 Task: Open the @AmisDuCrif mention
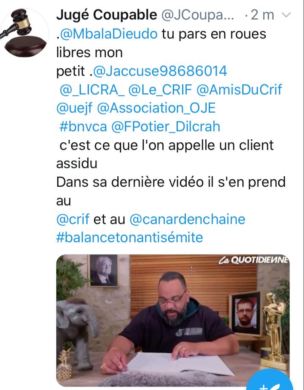click(x=239, y=90)
